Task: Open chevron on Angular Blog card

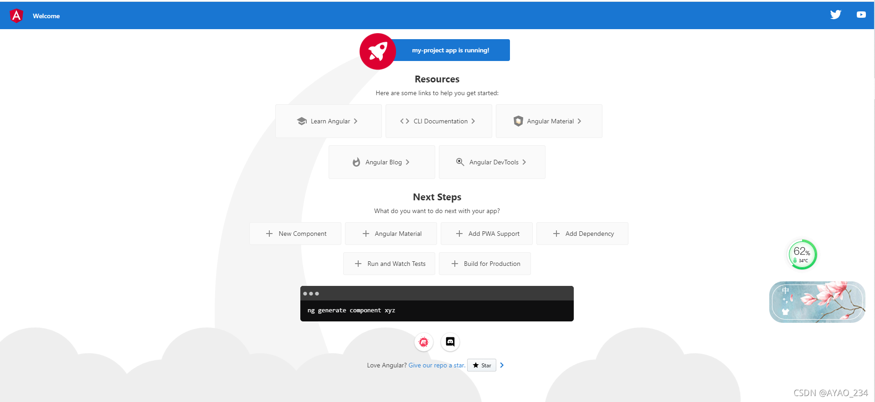Action: click(x=408, y=162)
